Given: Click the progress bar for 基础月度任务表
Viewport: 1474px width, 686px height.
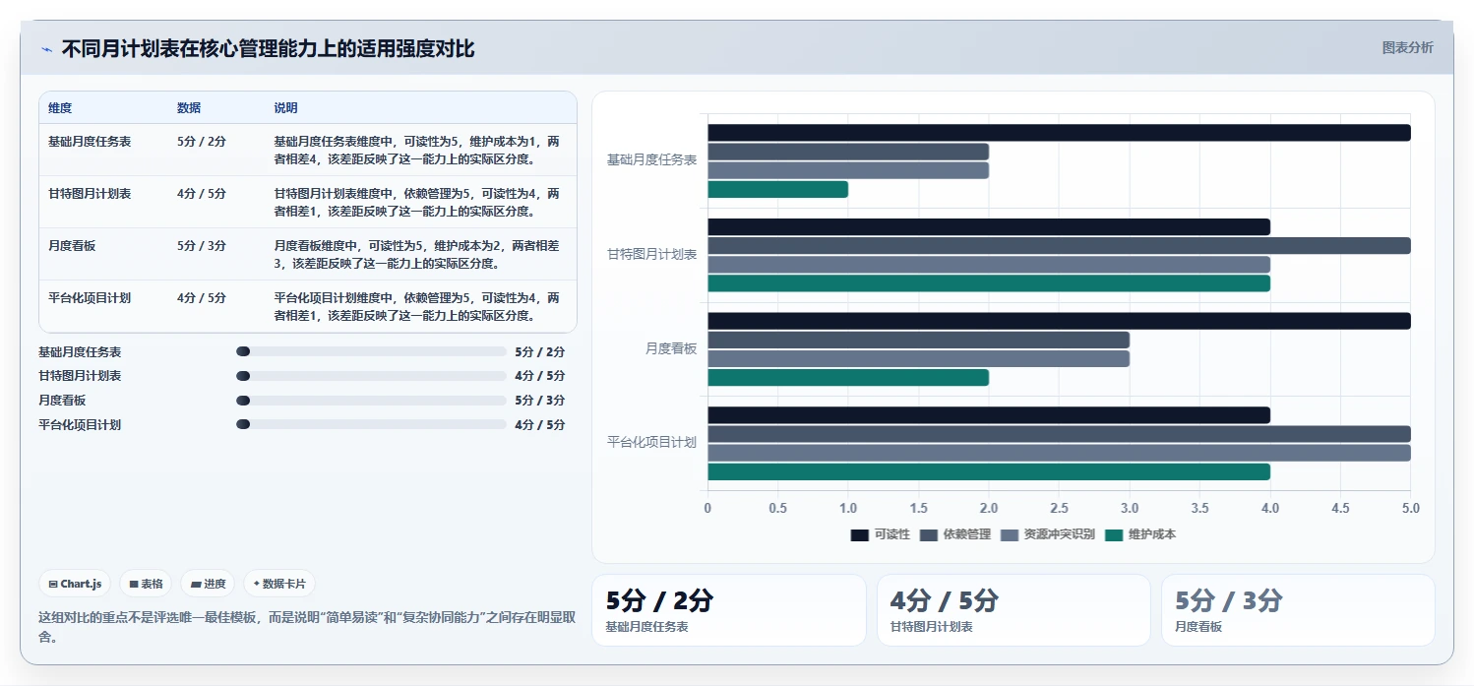Looking at the screenshot, I should tap(371, 351).
